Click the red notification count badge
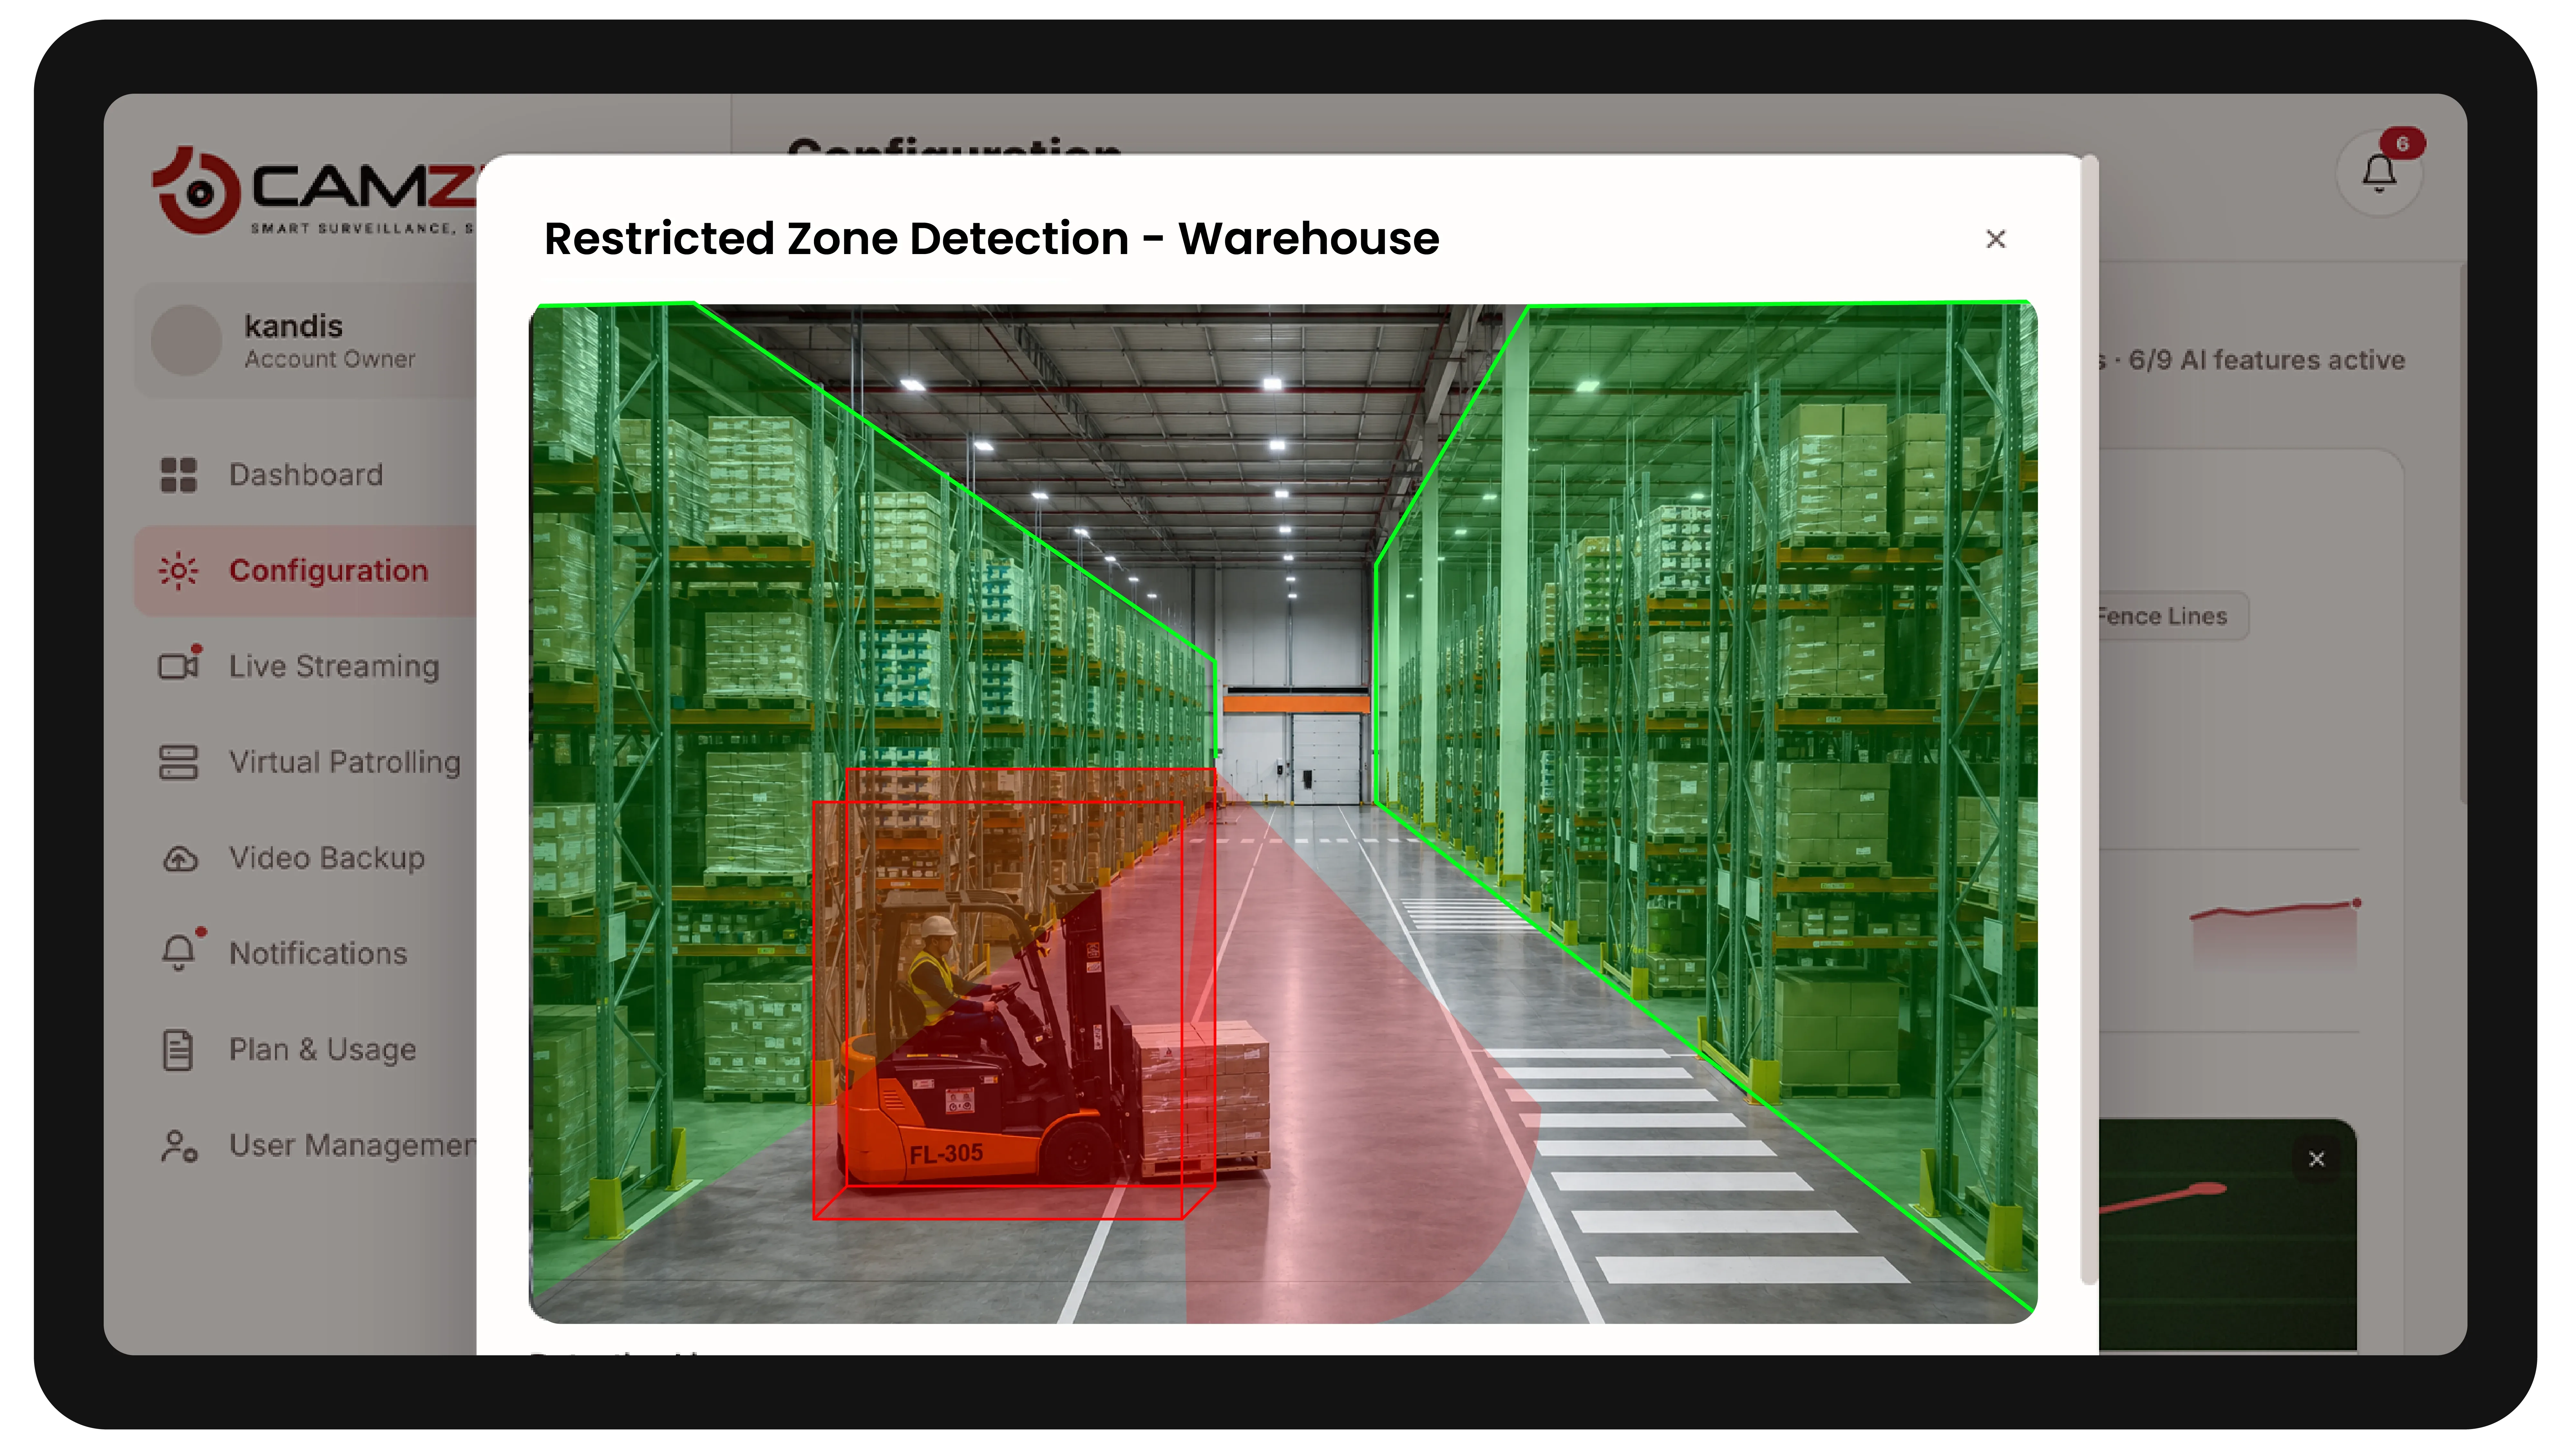2576x1449 pixels. pyautogui.click(x=2402, y=144)
